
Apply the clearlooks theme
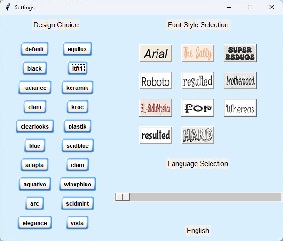click(35, 126)
